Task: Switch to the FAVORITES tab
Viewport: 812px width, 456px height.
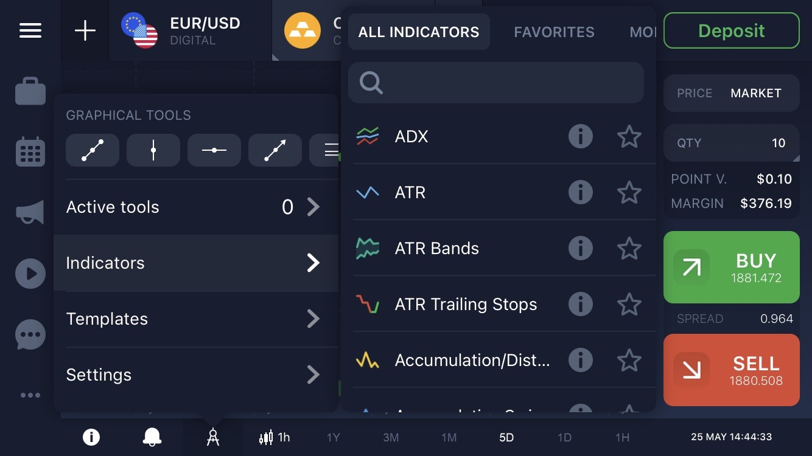Action: click(x=553, y=32)
